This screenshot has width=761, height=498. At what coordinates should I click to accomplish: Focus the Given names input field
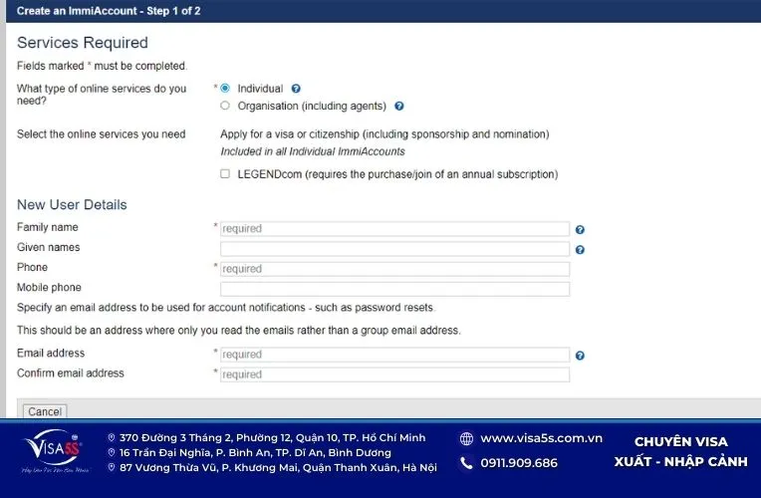(x=394, y=249)
